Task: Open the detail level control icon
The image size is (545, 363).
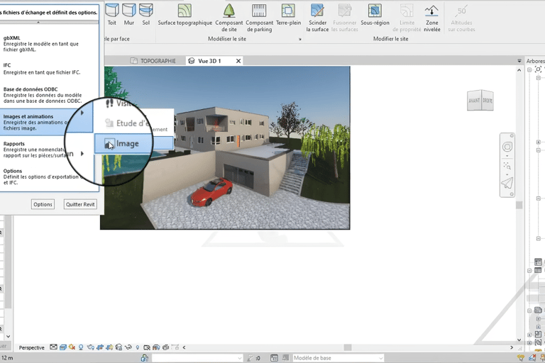Action: pyautogui.click(x=53, y=347)
